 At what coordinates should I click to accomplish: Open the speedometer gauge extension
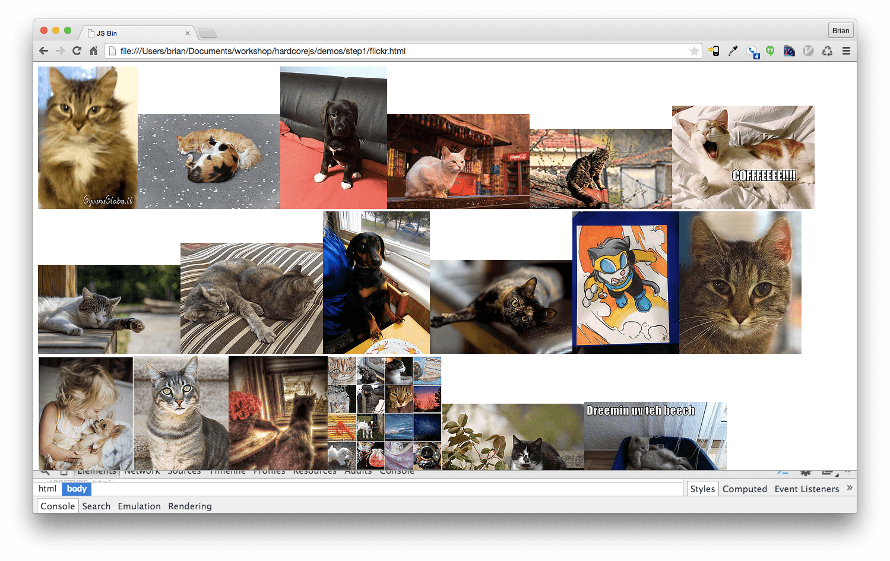coord(808,51)
